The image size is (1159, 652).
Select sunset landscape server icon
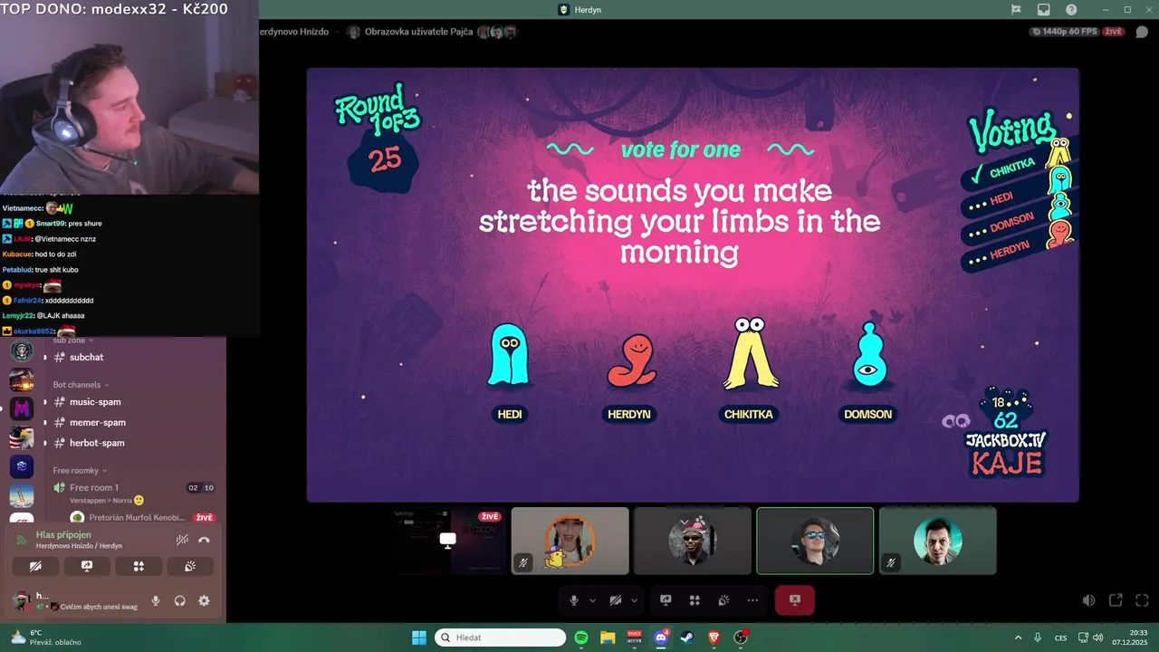coord(22,380)
